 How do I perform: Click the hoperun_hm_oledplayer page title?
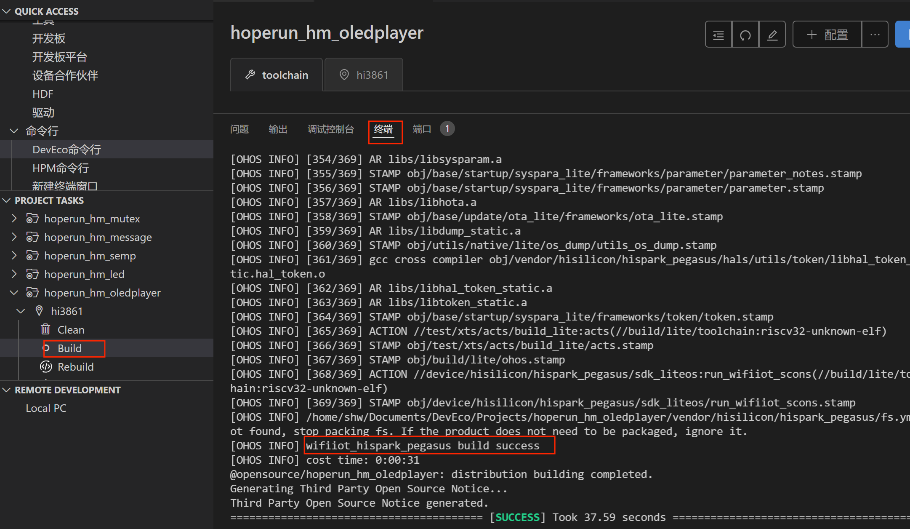[x=327, y=33]
